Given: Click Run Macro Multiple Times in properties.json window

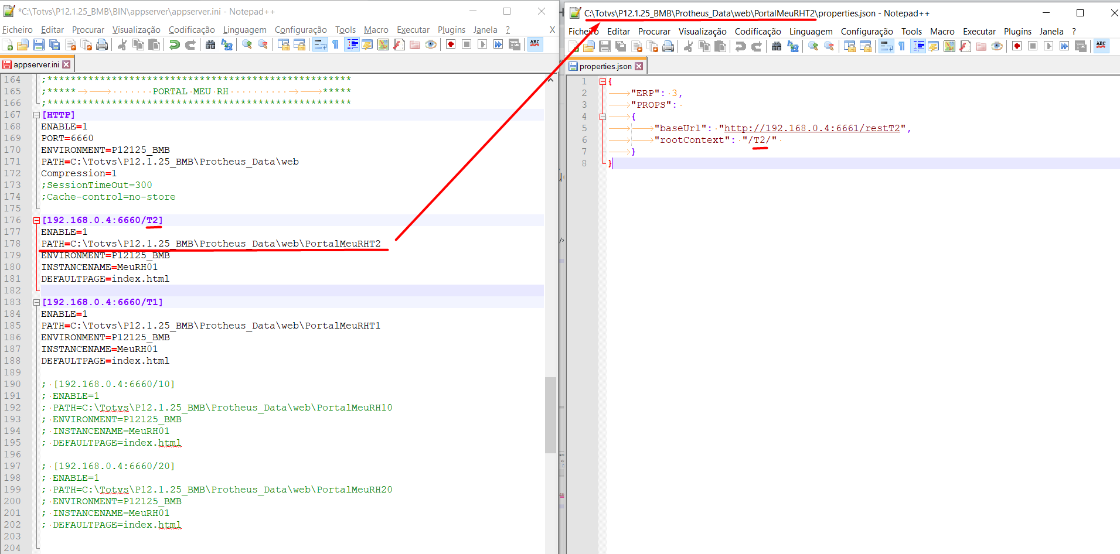Looking at the screenshot, I should click(x=1064, y=47).
